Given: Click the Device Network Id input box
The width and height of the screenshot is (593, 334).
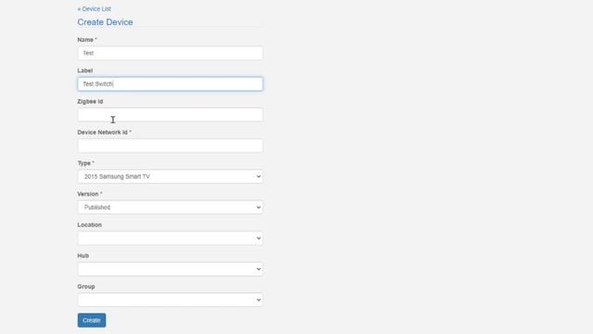Looking at the screenshot, I should click(x=170, y=146).
